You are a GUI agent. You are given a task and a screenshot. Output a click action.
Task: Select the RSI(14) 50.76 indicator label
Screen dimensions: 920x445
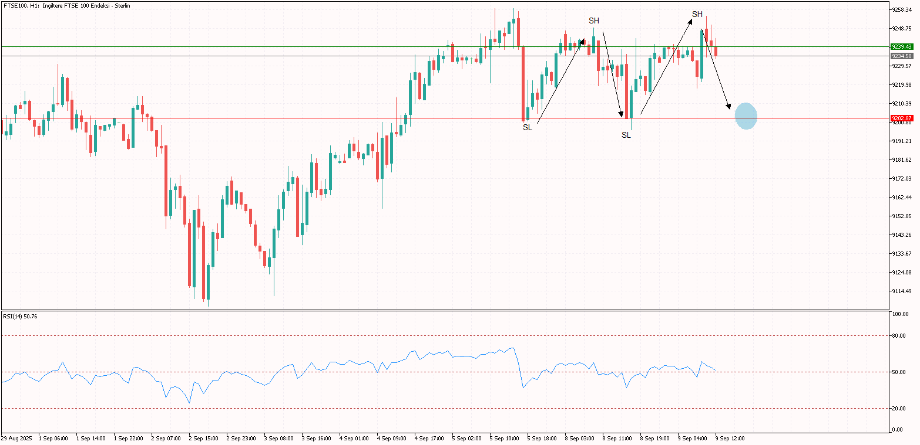(x=21, y=316)
